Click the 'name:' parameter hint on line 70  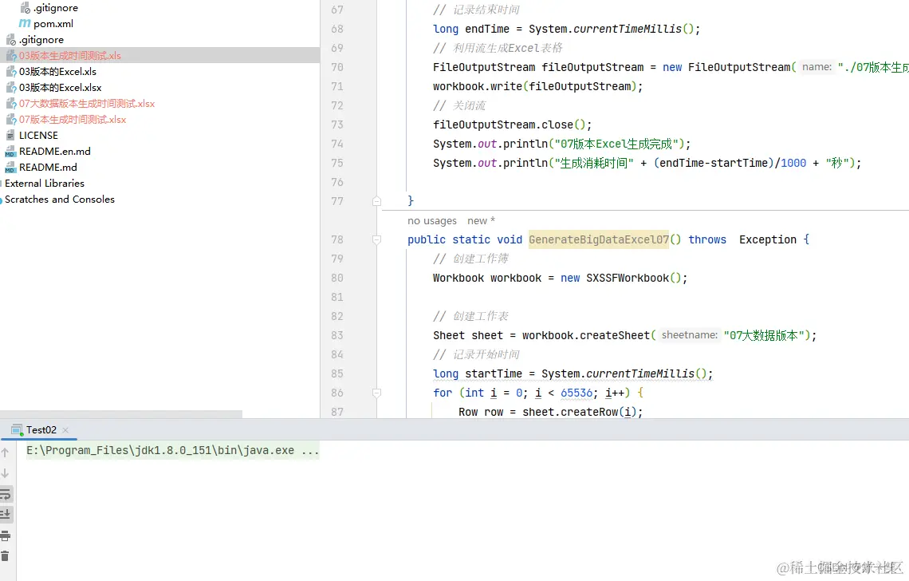point(817,67)
